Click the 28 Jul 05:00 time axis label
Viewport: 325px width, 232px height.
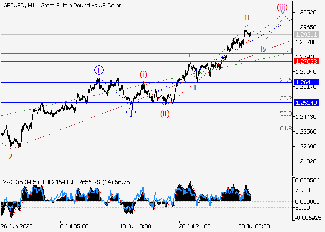click(x=254, y=227)
